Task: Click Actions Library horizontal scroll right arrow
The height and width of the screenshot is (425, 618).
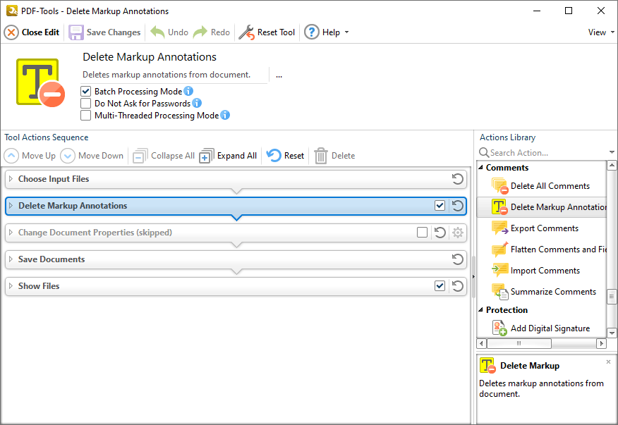Action: pyautogui.click(x=602, y=343)
